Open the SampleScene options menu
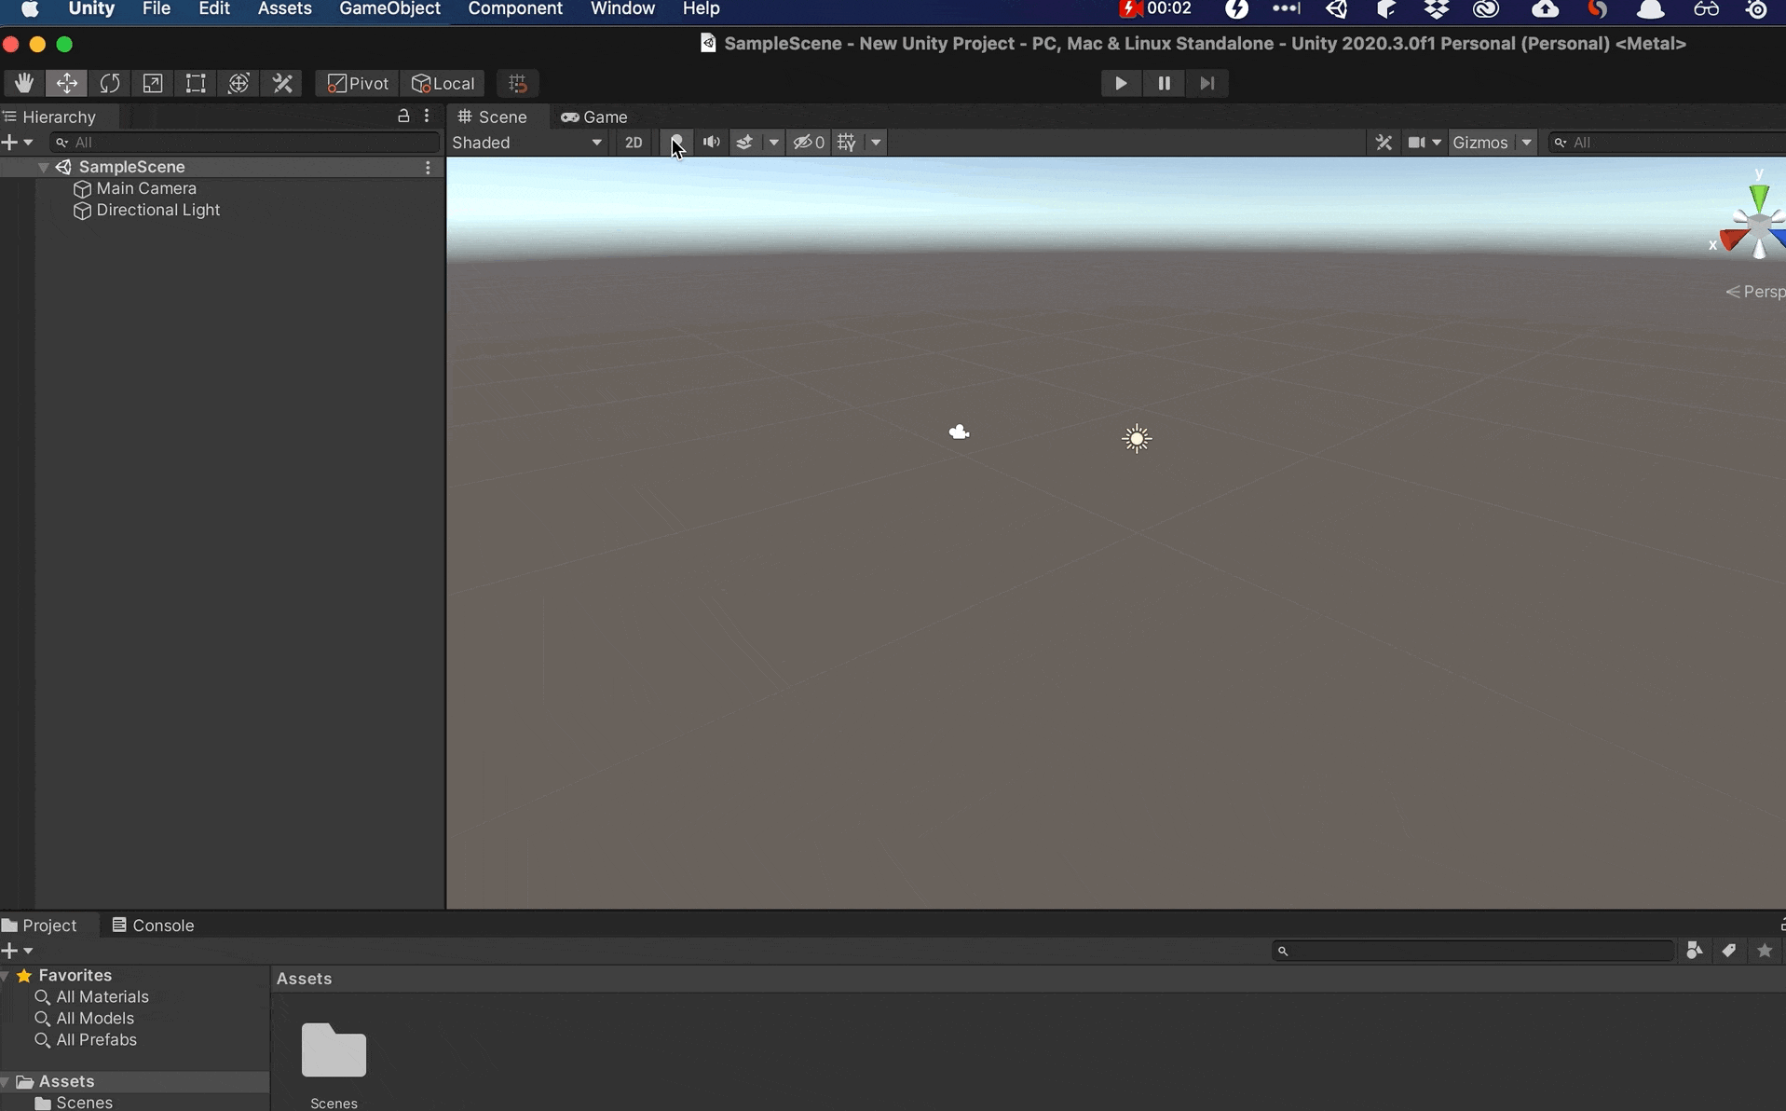 point(428,168)
